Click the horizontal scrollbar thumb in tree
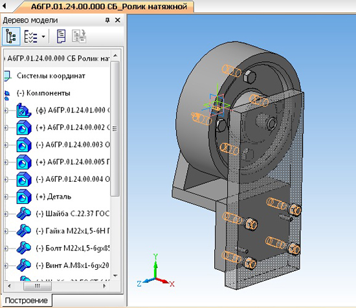Viewport: 356px width, 308px height. (38, 286)
